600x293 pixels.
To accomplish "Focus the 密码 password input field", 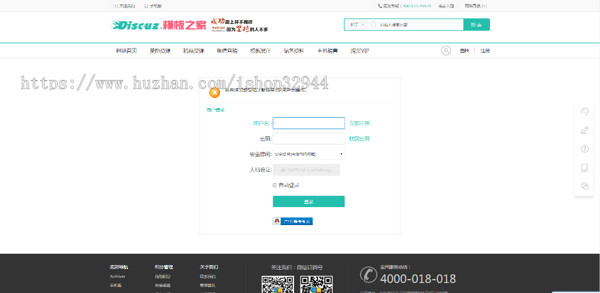I will (309, 139).
